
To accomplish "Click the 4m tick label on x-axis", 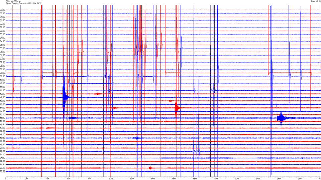I will [48, 179].
